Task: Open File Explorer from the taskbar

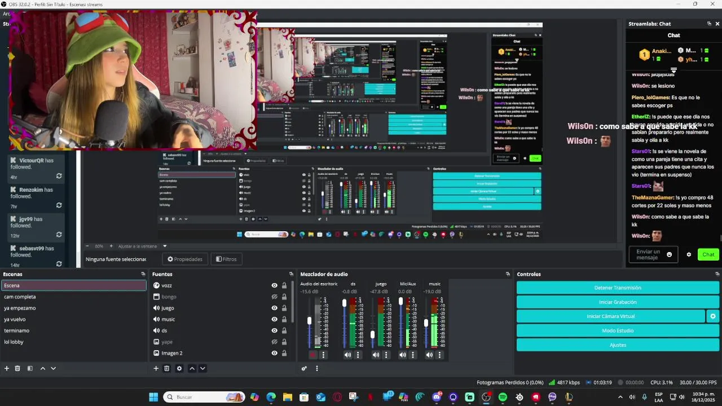Action: pos(287,397)
